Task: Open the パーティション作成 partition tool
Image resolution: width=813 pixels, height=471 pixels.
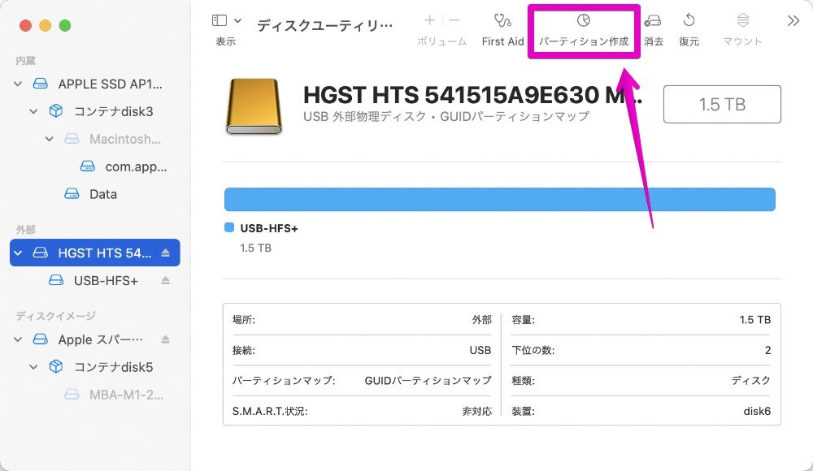Action: pyautogui.click(x=584, y=31)
